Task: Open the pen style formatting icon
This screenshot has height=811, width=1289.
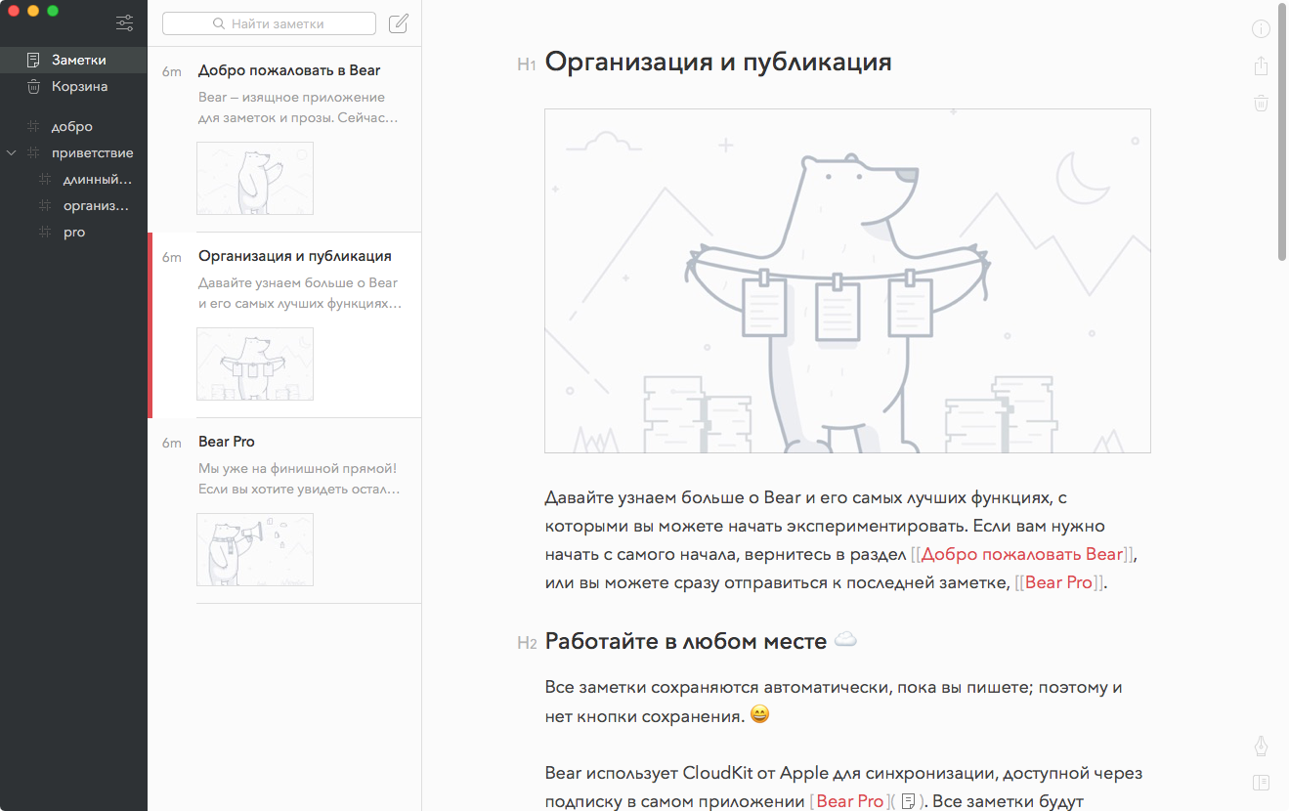Action: coord(1262,747)
